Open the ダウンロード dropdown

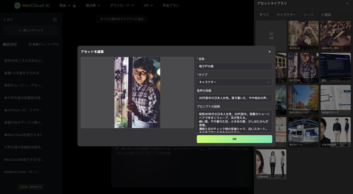122,5
